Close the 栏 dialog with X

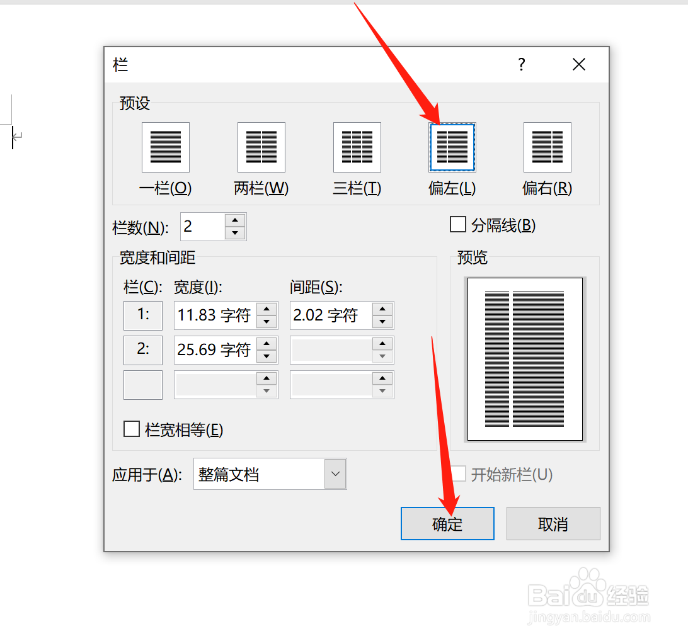point(579,64)
